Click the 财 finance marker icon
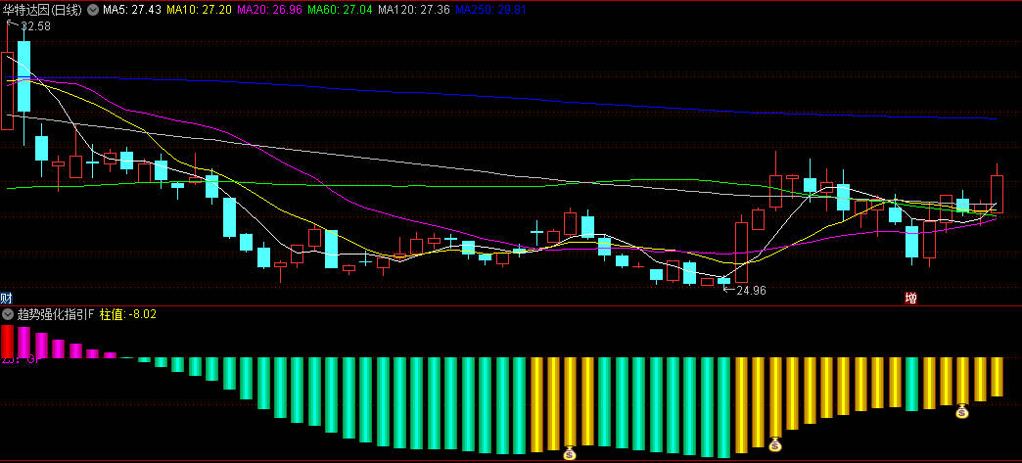Viewport: 1022px width, 463px height. click(x=7, y=298)
